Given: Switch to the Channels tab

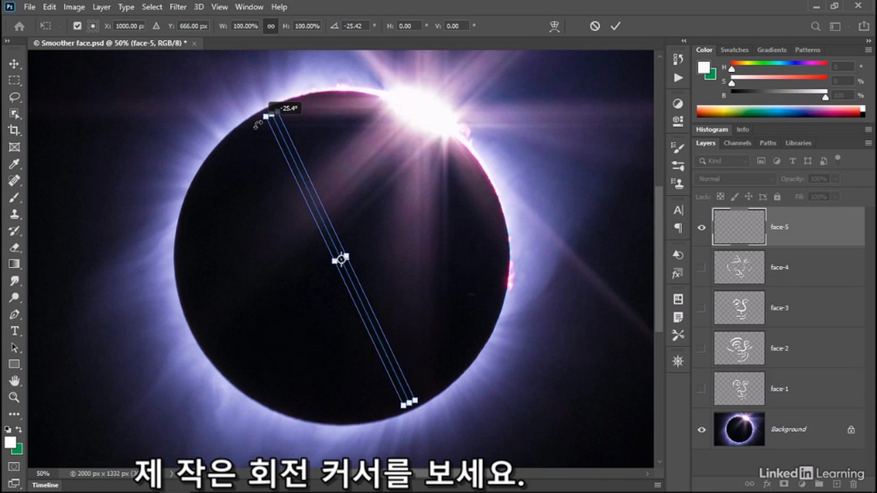Looking at the screenshot, I should (737, 143).
